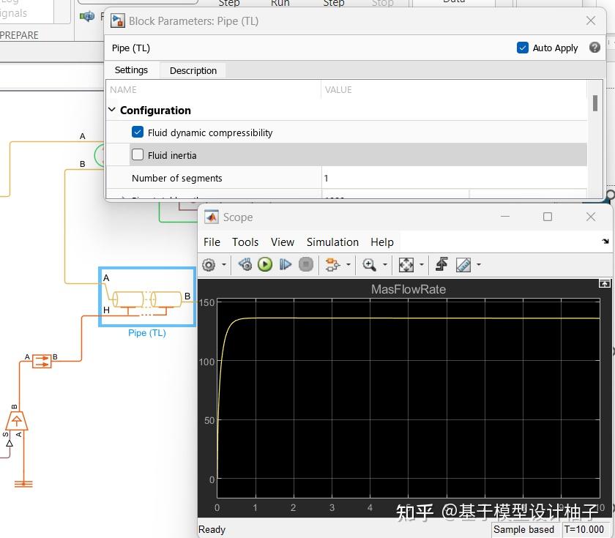Switch to the Description tab
The image size is (615, 538).
pos(193,70)
